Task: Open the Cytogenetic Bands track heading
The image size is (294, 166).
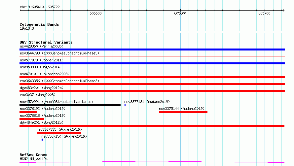Action: coord(39,24)
